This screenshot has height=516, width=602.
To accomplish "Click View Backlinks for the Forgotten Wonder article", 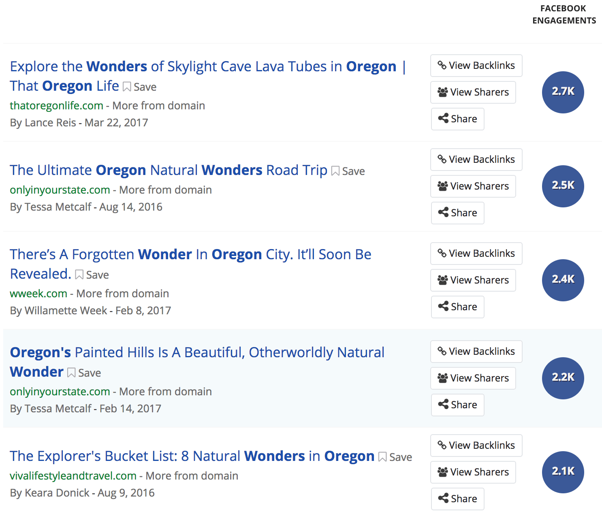I will tap(476, 253).
